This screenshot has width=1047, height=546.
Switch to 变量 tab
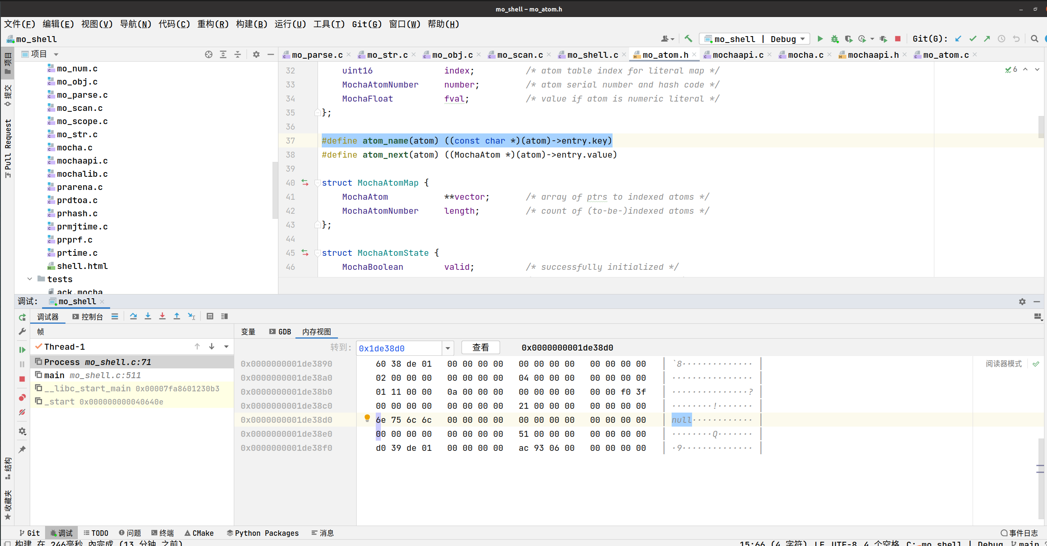[248, 331]
